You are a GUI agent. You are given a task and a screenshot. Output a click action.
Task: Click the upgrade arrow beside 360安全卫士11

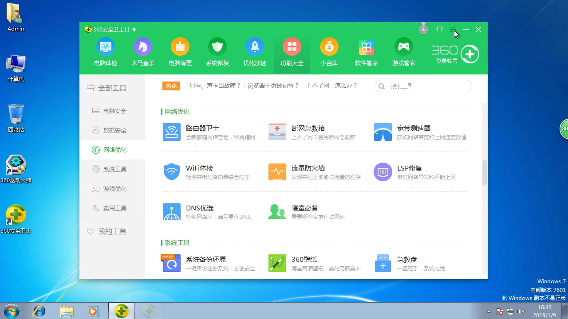coord(134,30)
